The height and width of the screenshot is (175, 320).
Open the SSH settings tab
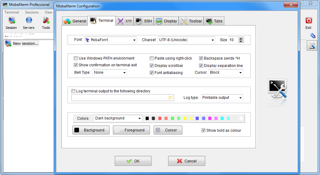144,21
